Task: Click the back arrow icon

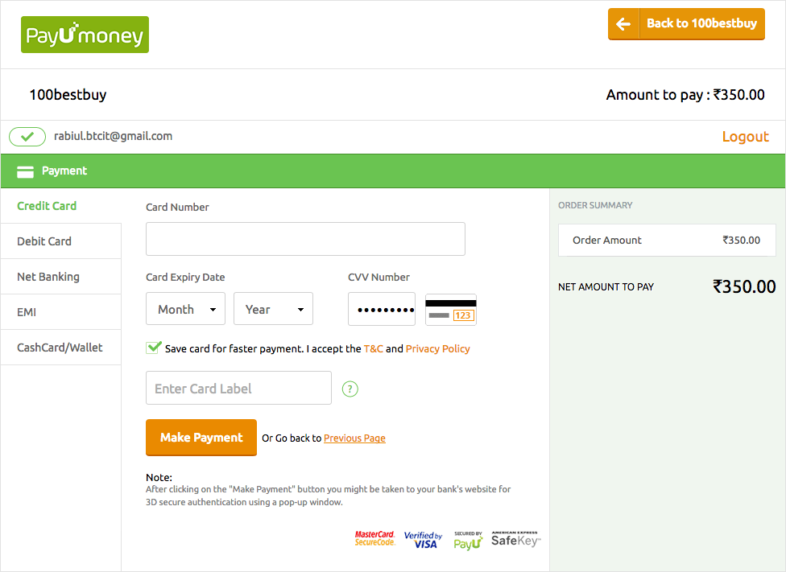Action: [623, 24]
